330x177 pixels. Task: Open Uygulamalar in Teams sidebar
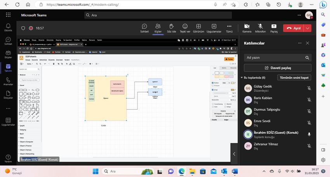(x=8, y=122)
